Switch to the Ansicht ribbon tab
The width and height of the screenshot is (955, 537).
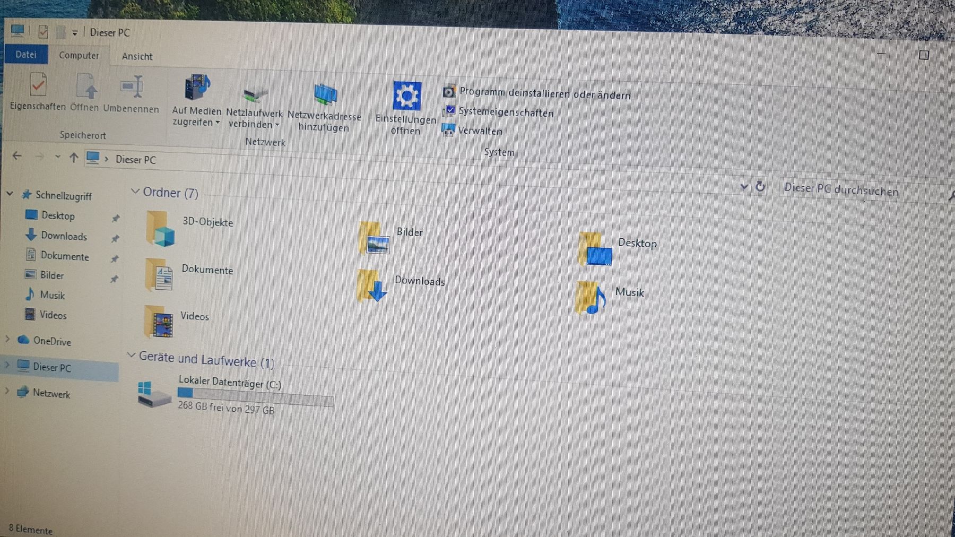[x=137, y=56]
